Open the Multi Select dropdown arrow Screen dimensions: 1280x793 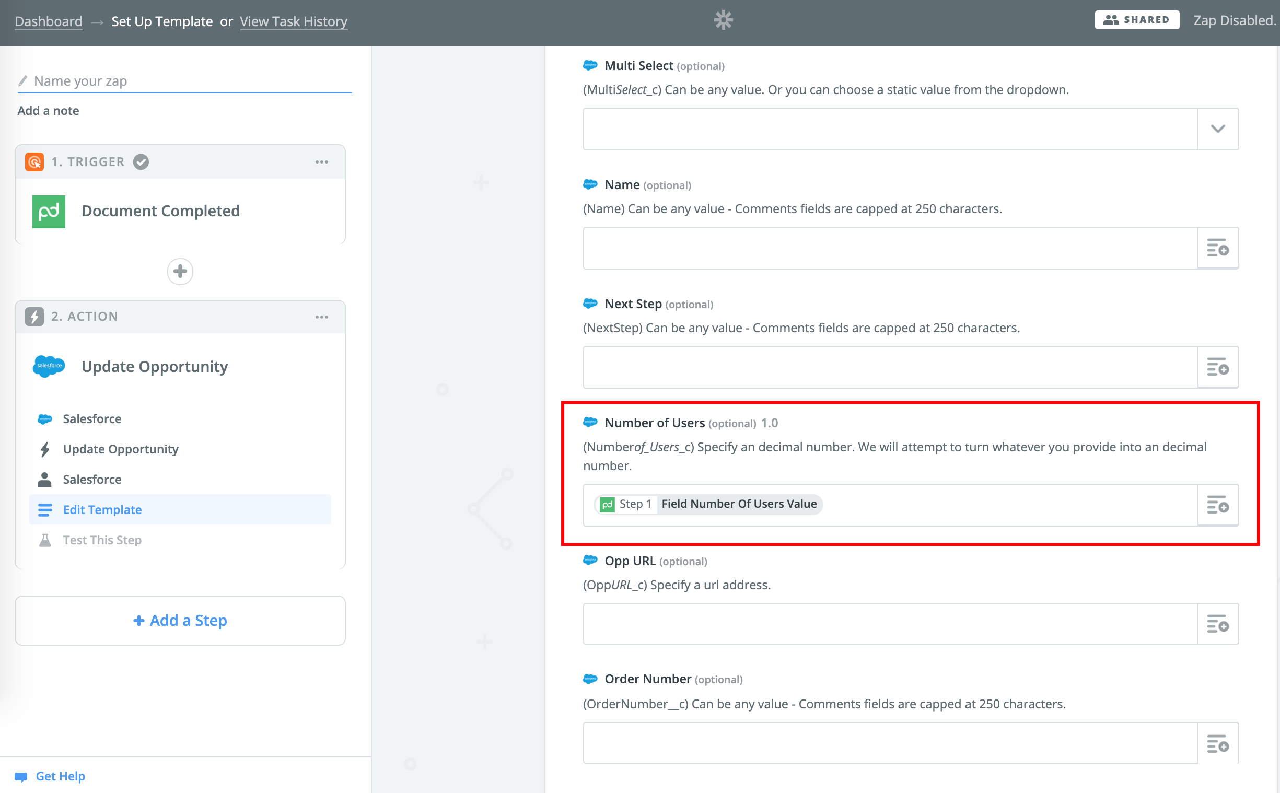[1218, 129]
